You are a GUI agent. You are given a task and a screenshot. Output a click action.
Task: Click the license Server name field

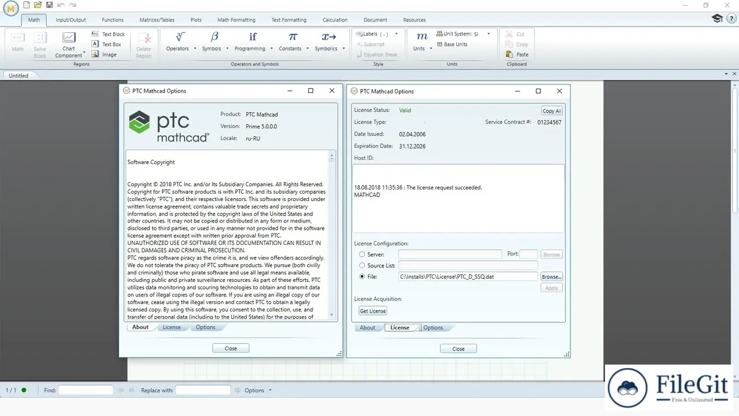pos(450,254)
